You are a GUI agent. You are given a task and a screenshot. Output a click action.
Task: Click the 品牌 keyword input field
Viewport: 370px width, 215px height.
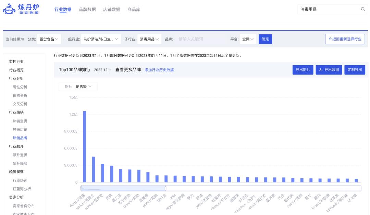(192, 39)
